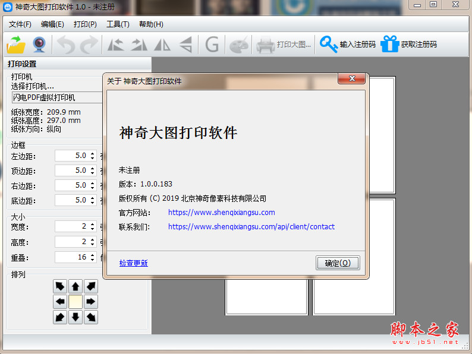472x354 pixels.
Task: Open the printer selection combo box
Action: (57, 97)
